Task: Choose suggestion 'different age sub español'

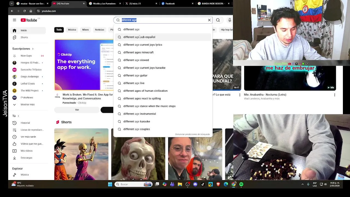Action: (x=163, y=37)
